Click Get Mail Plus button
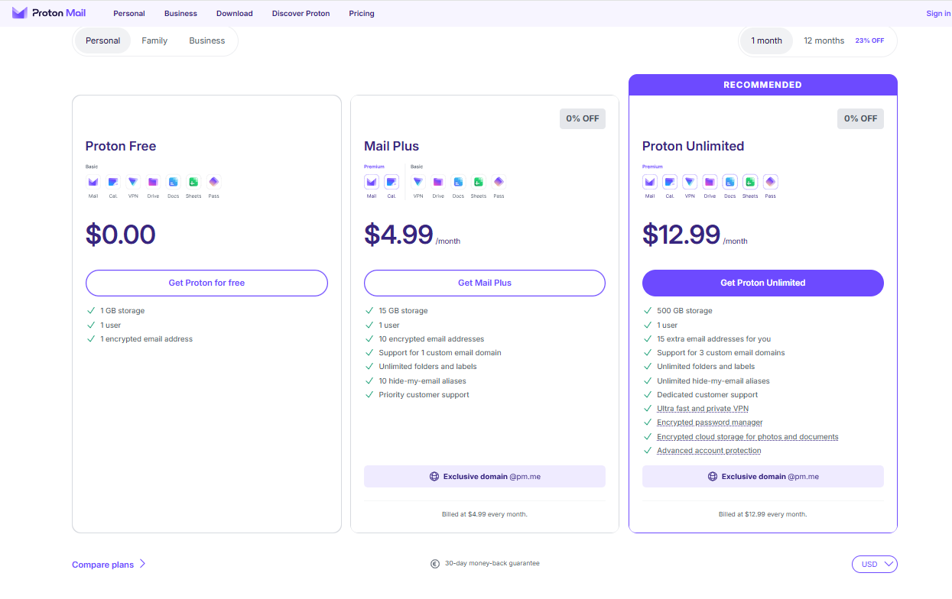 click(x=485, y=283)
